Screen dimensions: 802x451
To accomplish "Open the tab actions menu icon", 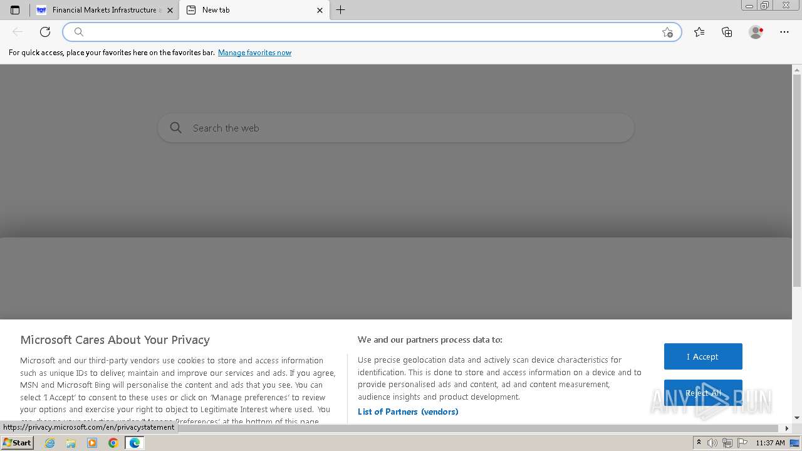I will [x=15, y=10].
